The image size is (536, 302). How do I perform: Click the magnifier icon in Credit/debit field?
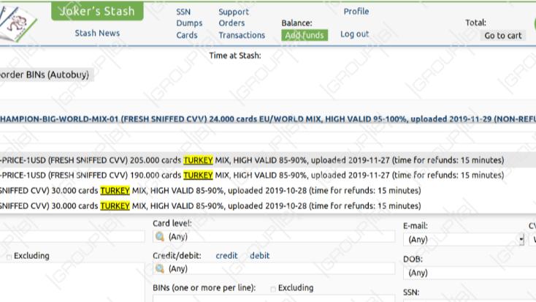click(160, 269)
